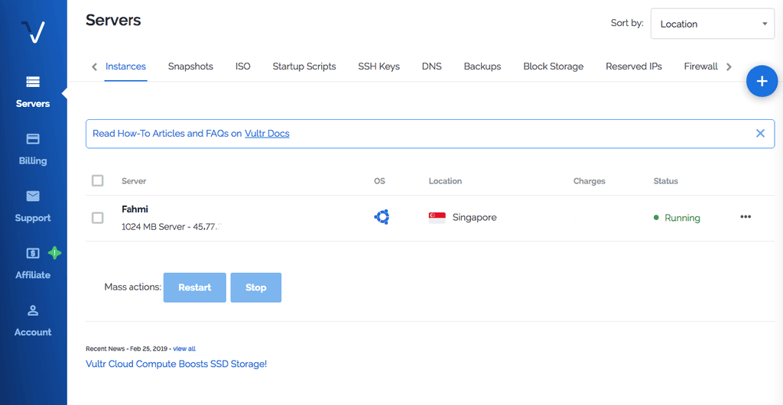Tick the checkbox for the Fahmi server

pos(97,218)
